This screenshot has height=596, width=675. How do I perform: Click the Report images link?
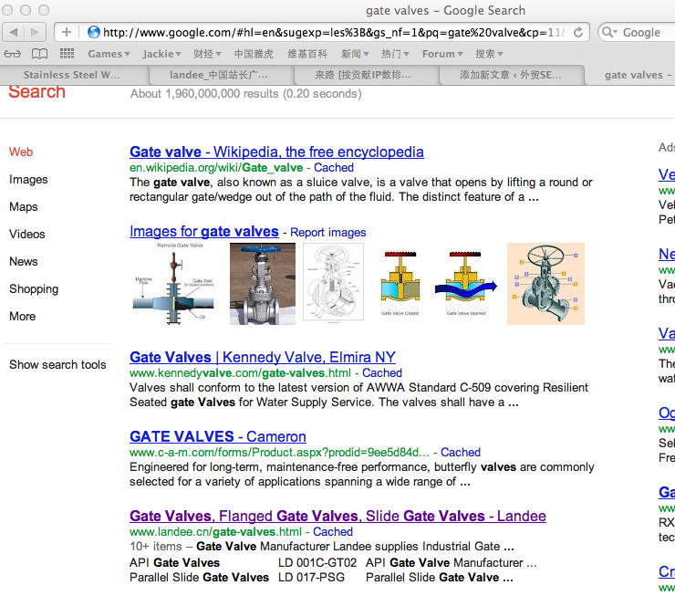[x=328, y=233]
